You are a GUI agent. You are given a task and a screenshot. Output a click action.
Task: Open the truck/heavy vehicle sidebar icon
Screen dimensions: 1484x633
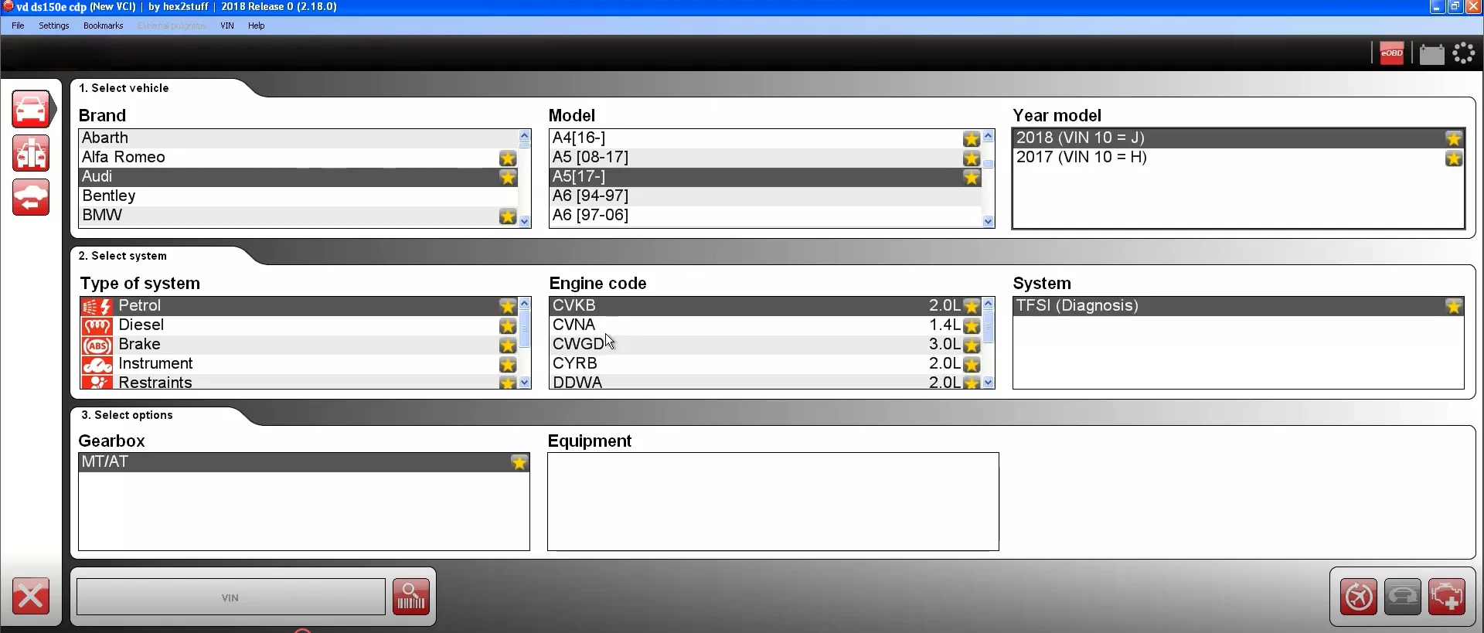[31, 153]
